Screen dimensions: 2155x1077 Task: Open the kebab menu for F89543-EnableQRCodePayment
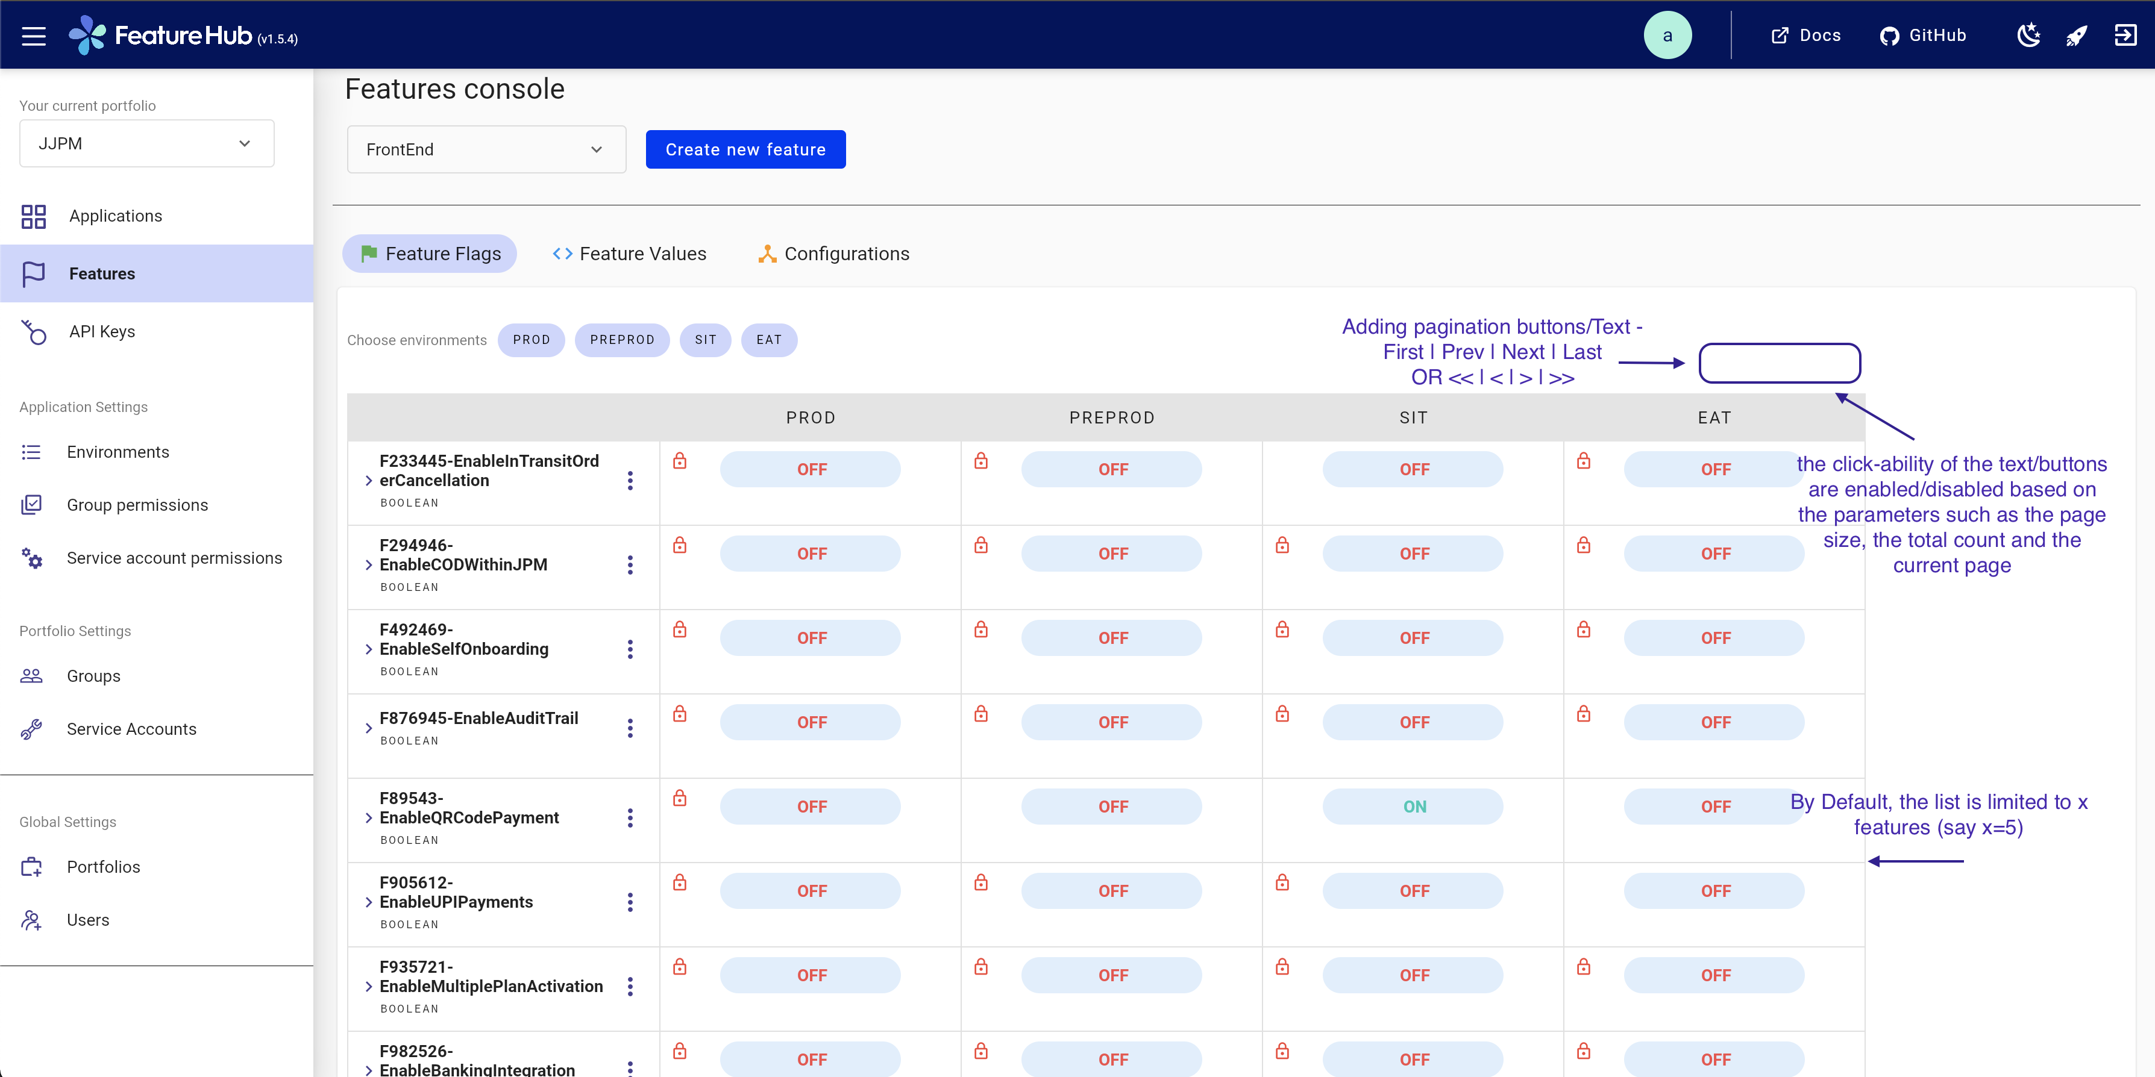630,818
